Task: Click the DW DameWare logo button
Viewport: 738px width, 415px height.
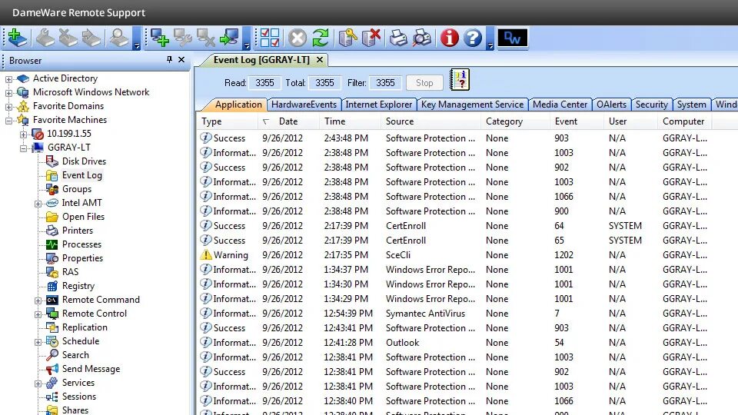Action: point(513,38)
